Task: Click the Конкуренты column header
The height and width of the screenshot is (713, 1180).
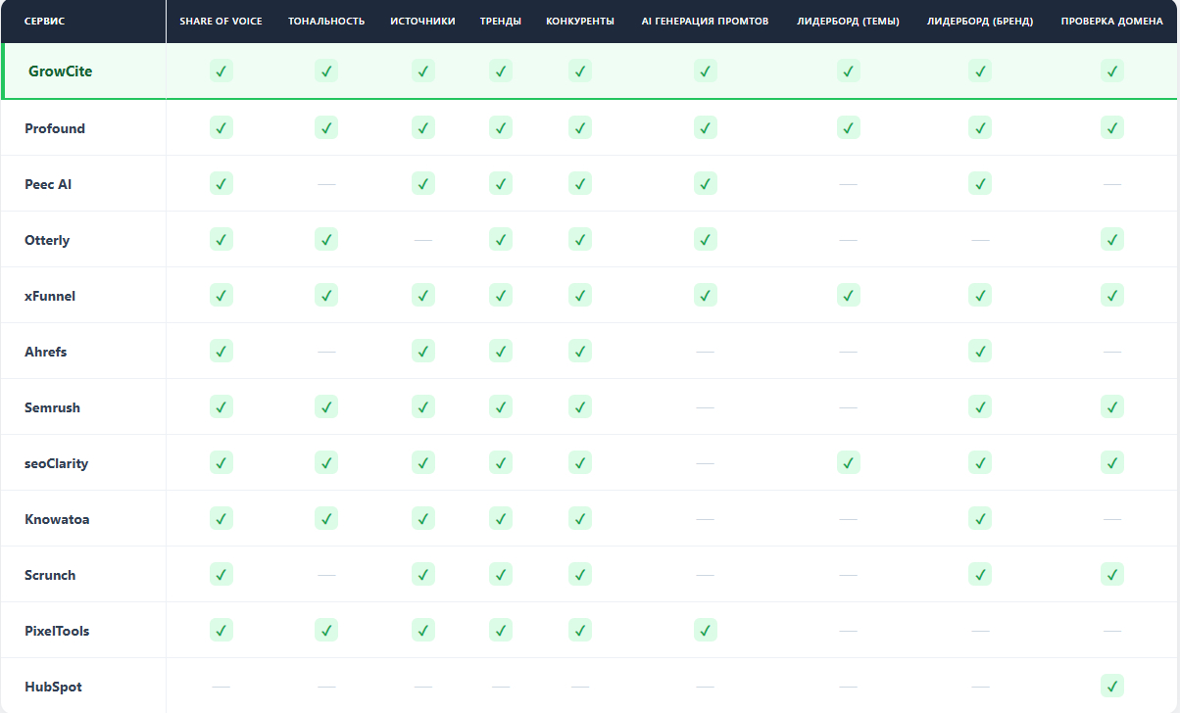Action: click(580, 22)
